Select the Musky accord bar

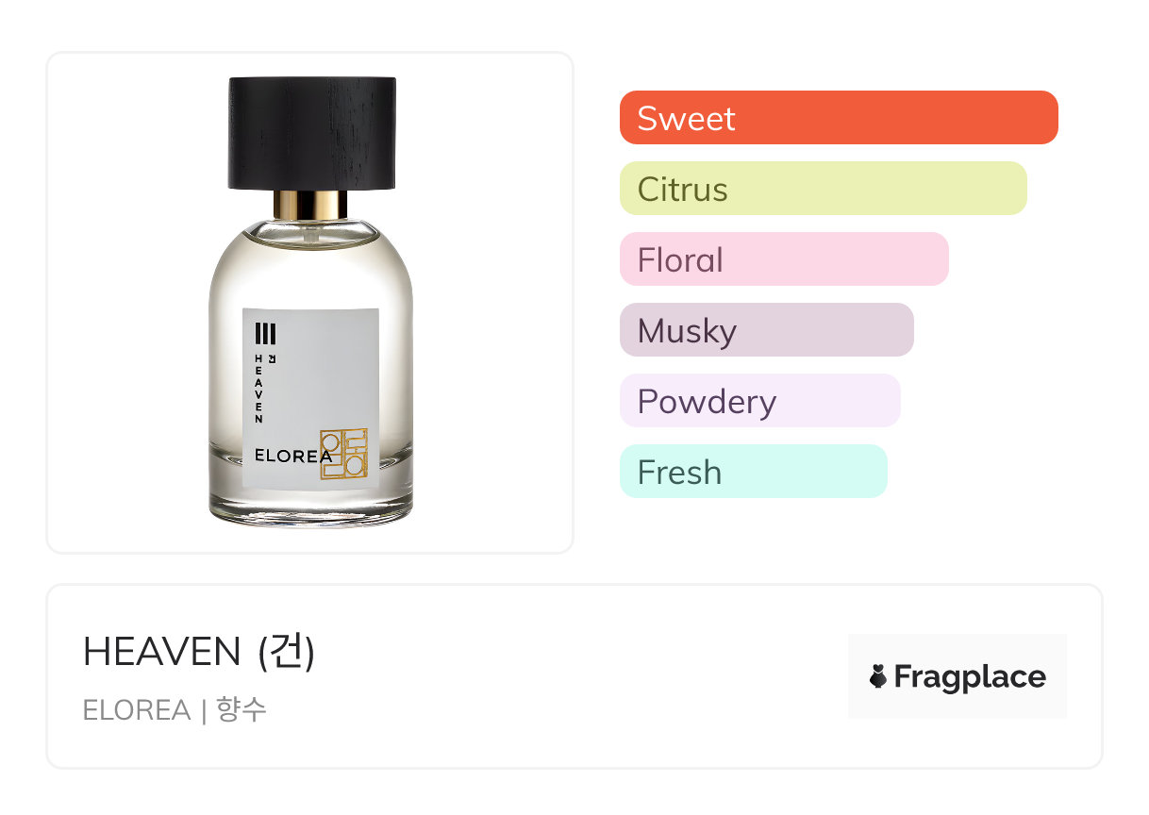(767, 330)
